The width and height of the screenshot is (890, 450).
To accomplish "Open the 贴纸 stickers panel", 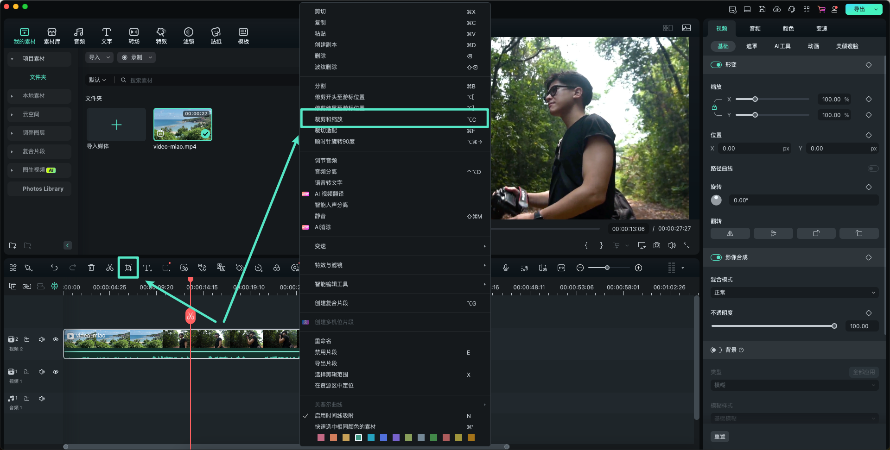I will pyautogui.click(x=216, y=36).
